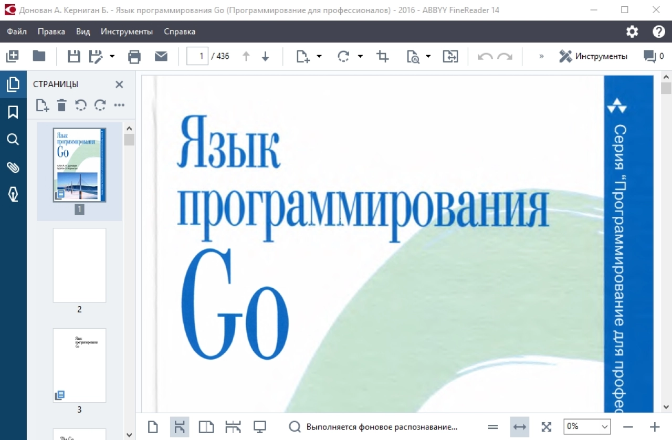Click Add page icon in Pages panel

coord(43,105)
